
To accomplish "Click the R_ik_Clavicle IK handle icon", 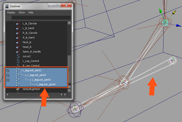I will (18, 33).
